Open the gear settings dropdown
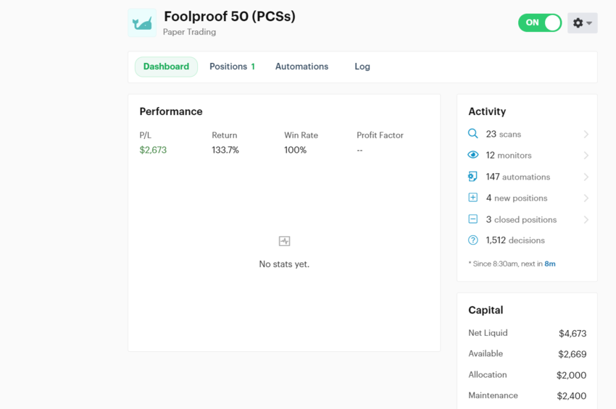This screenshot has width=616, height=409. tap(582, 23)
